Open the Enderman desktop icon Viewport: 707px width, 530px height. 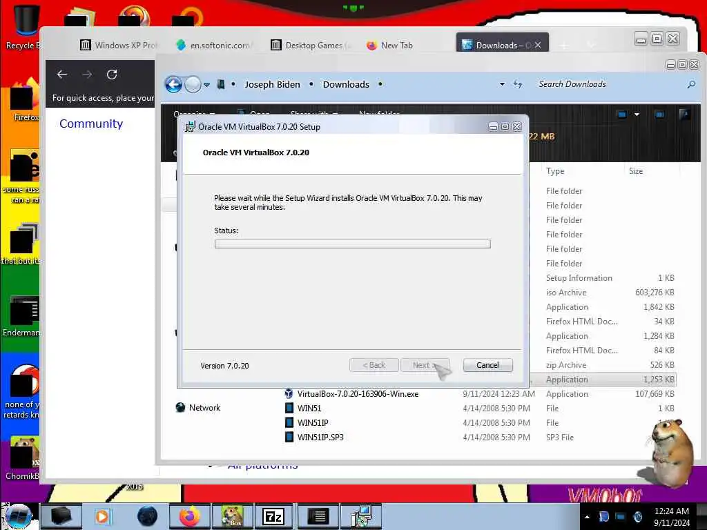tap(23, 315)
